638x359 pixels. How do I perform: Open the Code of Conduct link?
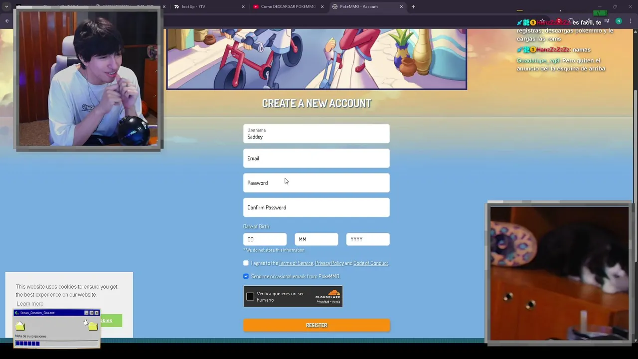tap(370, 263)
